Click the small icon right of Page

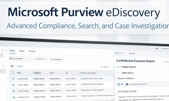[110, 67]
